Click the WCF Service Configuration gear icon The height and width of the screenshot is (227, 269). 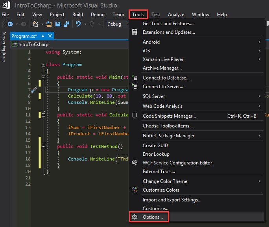click(134, 162)
